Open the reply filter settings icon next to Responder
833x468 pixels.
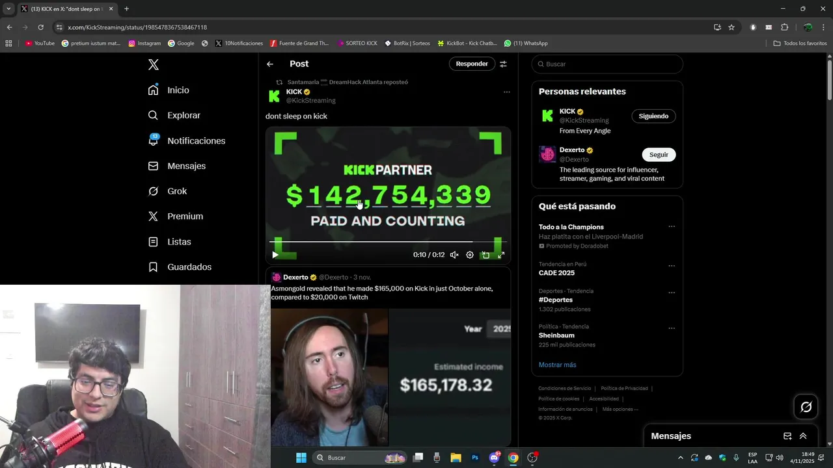point(503,64)
